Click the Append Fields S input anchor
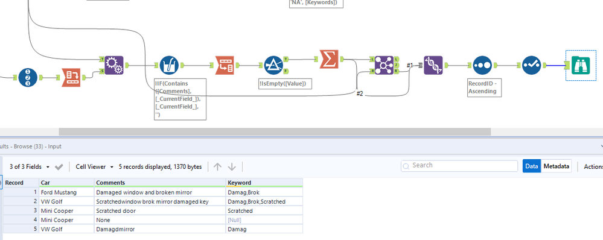 [102, 71]
